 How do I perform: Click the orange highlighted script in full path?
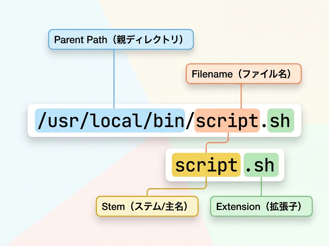(x=227, y=121)
